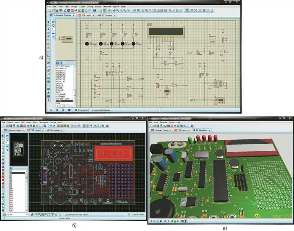Stop the simulation
Screen dimensions: 294x231
click(69, 110)
